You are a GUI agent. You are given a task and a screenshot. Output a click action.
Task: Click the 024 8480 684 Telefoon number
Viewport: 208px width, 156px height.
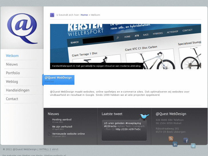coord(170,120)
